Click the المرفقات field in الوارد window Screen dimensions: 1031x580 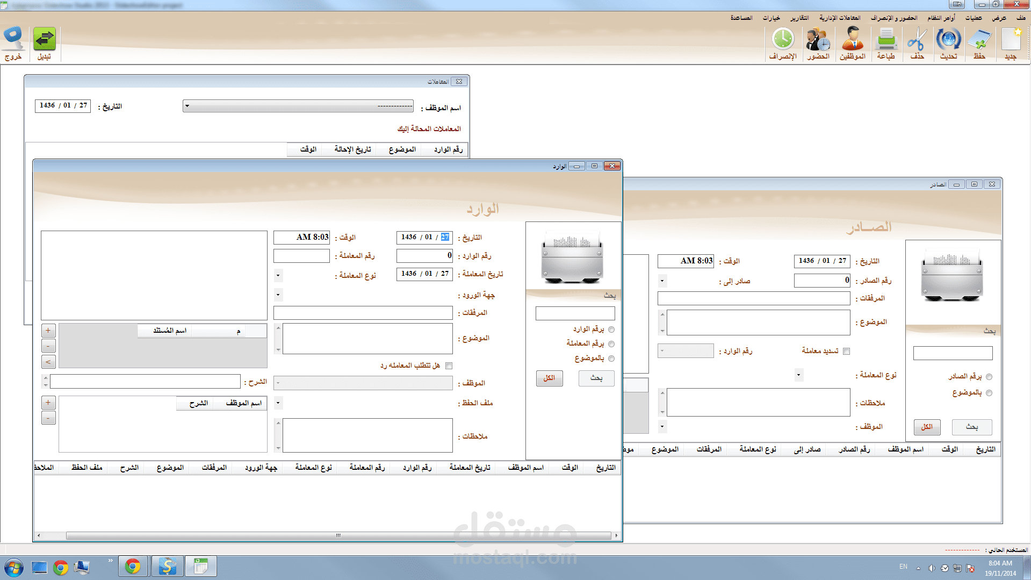click(x=363, y=313)
